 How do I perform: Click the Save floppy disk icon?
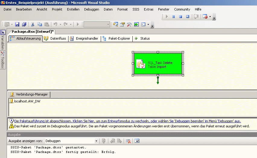point(17,25)
